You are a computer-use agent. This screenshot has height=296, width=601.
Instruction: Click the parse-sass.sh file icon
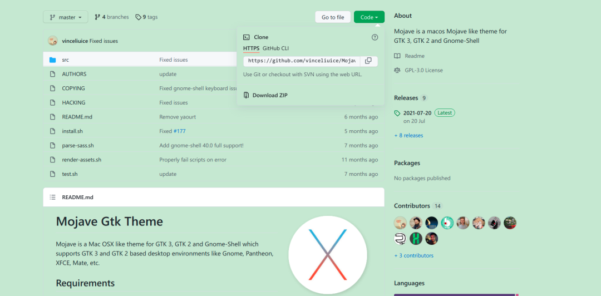[52, 145]
